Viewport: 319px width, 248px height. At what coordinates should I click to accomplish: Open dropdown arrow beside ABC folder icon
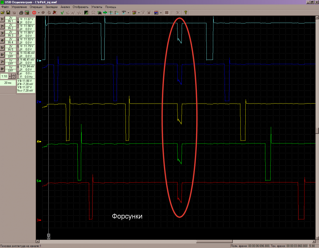(x=139, y=12)
